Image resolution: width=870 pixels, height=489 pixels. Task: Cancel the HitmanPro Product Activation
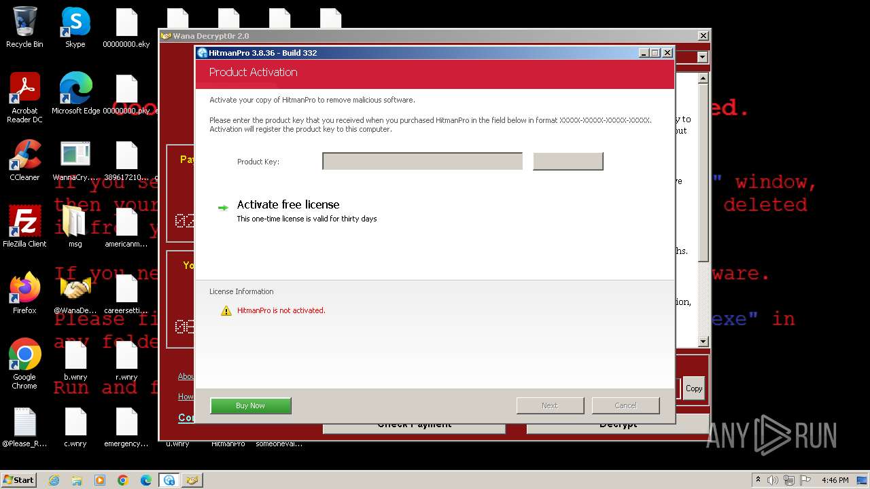[x=625, y=405]
